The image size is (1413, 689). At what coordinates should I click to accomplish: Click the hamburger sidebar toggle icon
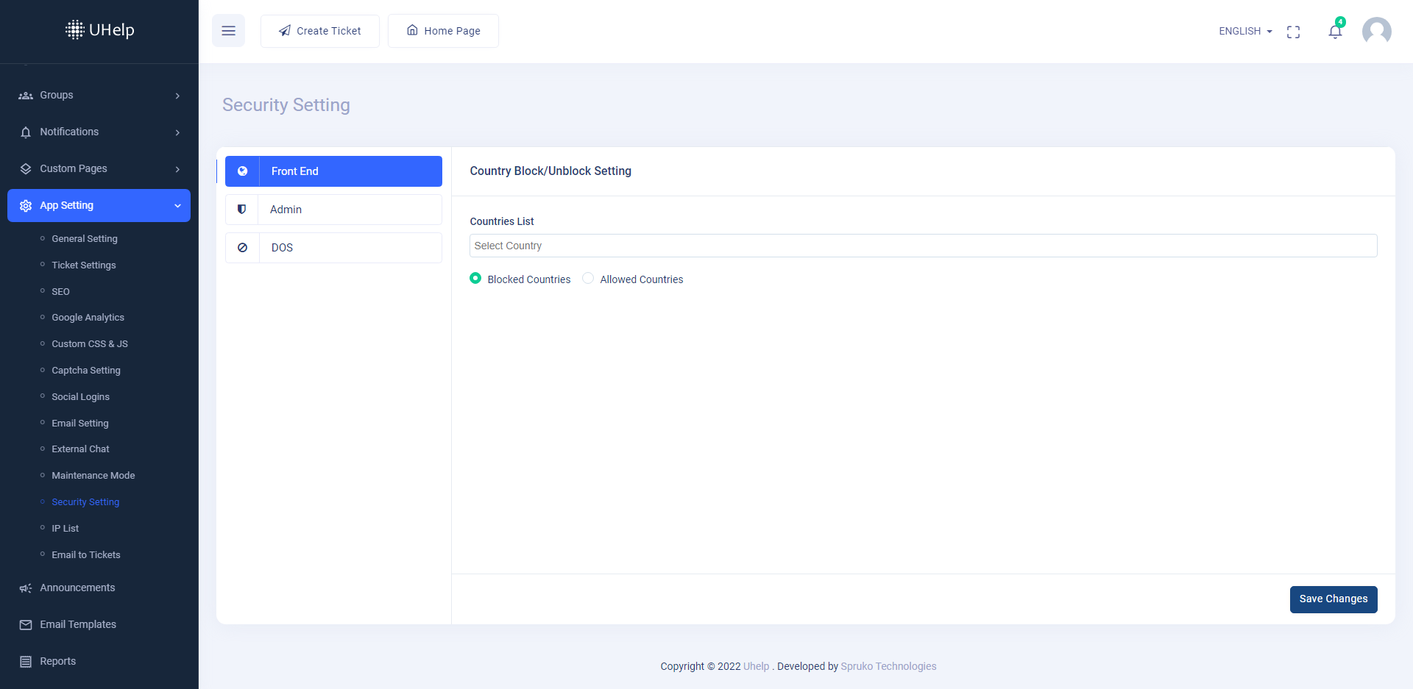[x=228, y=31]
